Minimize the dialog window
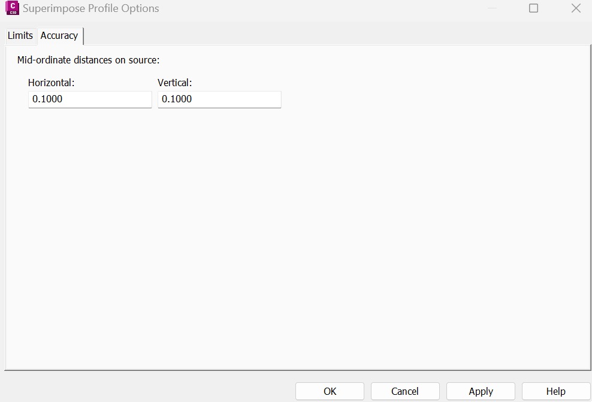Screen dimensions: 592x402 (491, 8)
